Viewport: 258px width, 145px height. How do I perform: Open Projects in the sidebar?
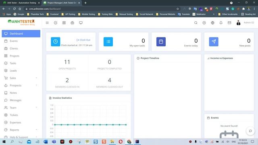tap(21, 56)
